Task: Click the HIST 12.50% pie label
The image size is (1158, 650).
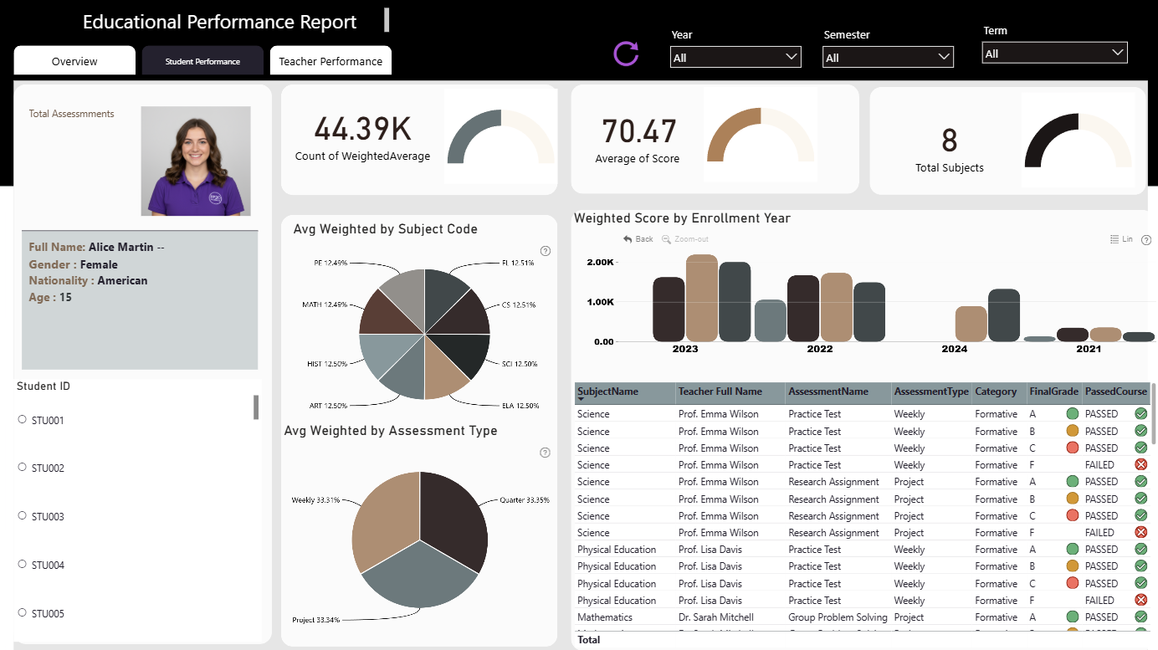Action: click(x=327, y=365)
